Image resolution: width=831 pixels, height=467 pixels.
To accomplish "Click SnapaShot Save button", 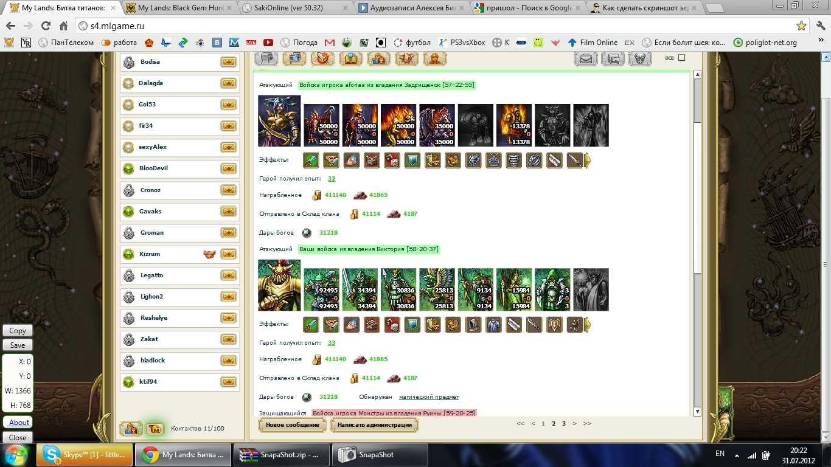I will [x=18, y=345].
